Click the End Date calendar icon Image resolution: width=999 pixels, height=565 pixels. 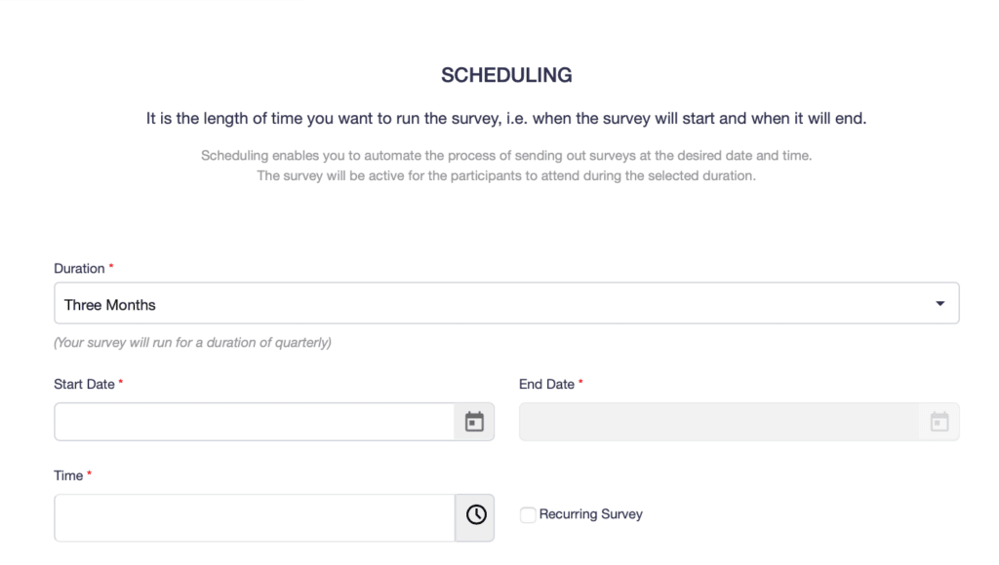939,422
